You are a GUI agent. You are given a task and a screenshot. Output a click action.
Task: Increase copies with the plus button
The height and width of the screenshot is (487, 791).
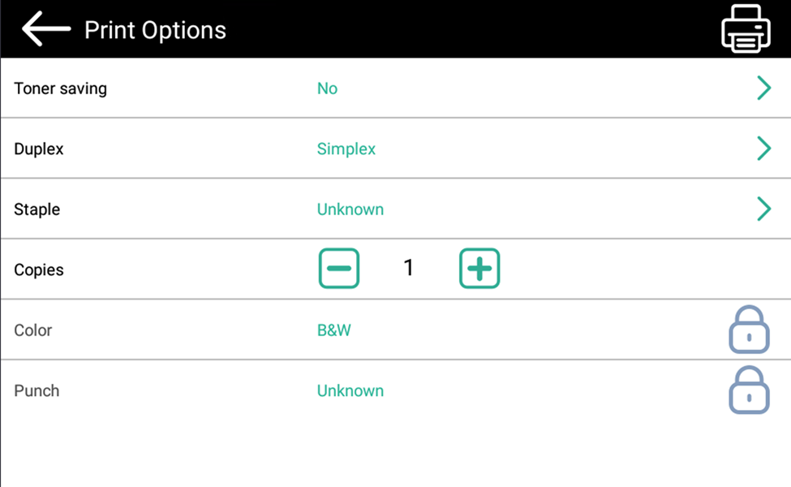click(x=479, y=269)
